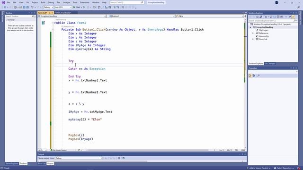Open the ExceptionHandling project scope dropdown
Screen dimensions: 303x170
click(x=72, y=16)
